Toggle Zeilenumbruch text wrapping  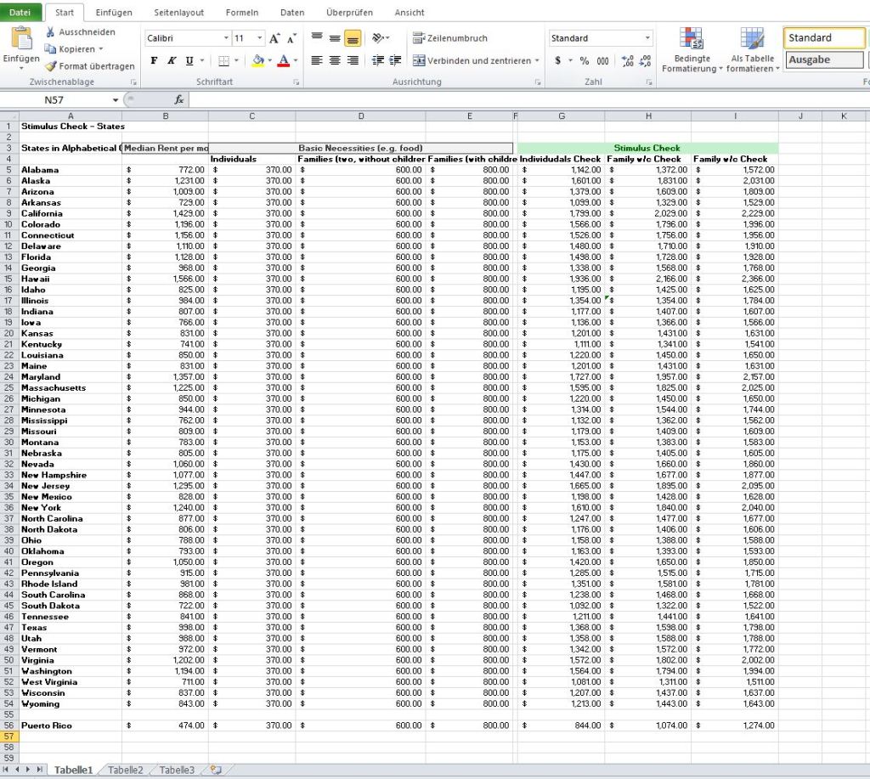click(450, 38)
